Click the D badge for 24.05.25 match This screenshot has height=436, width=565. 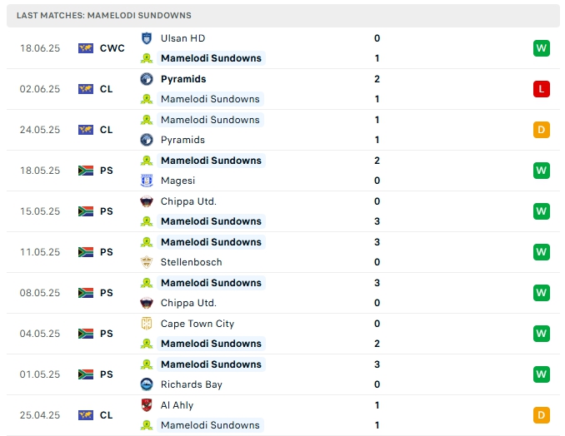pos(542,130)
